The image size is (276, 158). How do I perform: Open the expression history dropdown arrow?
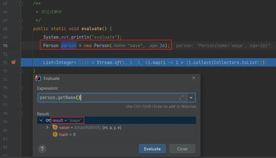(x=191, y=98)
